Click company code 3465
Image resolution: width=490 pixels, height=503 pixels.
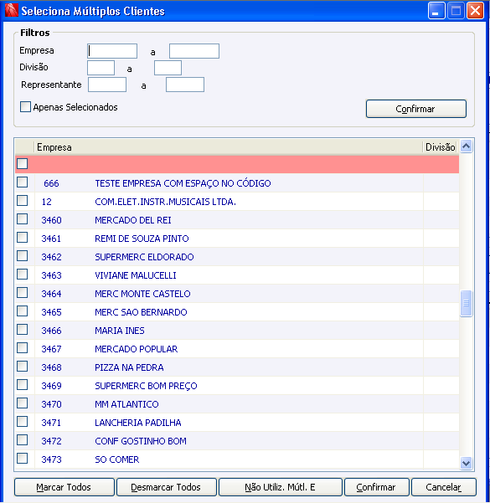pyautogui.click(x=51, y=312)
